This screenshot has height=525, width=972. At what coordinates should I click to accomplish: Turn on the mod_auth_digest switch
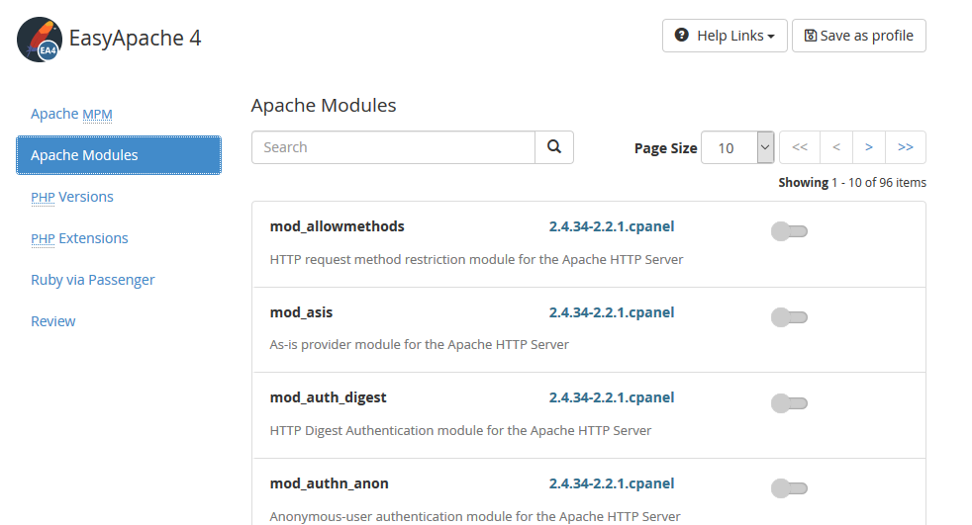point(789,403)
